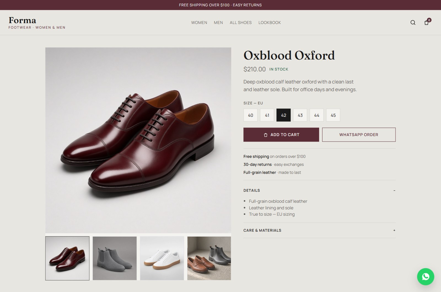441x292 pixels.
Task: Add the Oxblood Oxford to cart
Action: tap(281, 135)
